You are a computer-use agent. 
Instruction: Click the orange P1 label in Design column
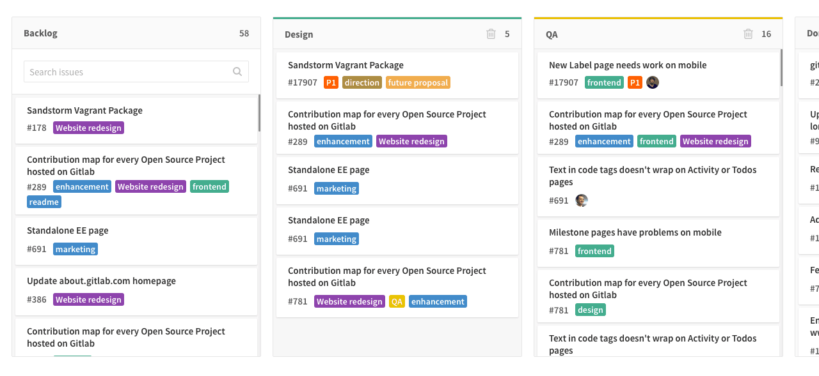(331, 82)
